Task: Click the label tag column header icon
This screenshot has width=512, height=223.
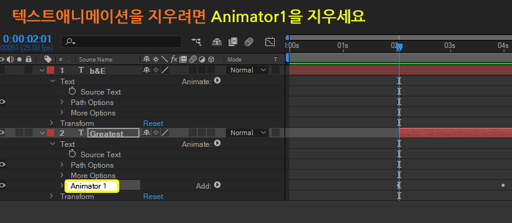Action: tap(48, 59)
